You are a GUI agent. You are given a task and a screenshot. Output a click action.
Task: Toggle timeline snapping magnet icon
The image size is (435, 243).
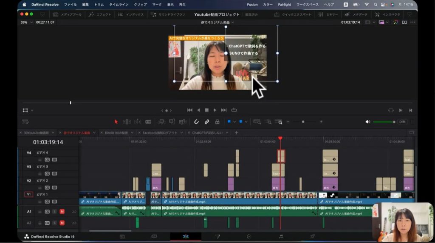(196, 121)
